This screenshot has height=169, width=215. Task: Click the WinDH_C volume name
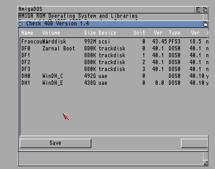click(53, 76)
